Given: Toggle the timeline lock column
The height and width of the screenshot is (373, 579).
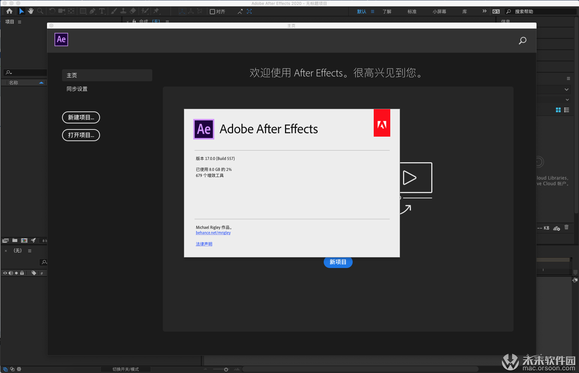Looking at the screenshot, I should coord(22,273).
